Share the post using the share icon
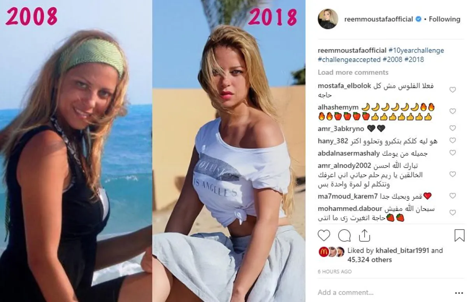Viewport: 467px width, 302px height. [x=364, y=235]
